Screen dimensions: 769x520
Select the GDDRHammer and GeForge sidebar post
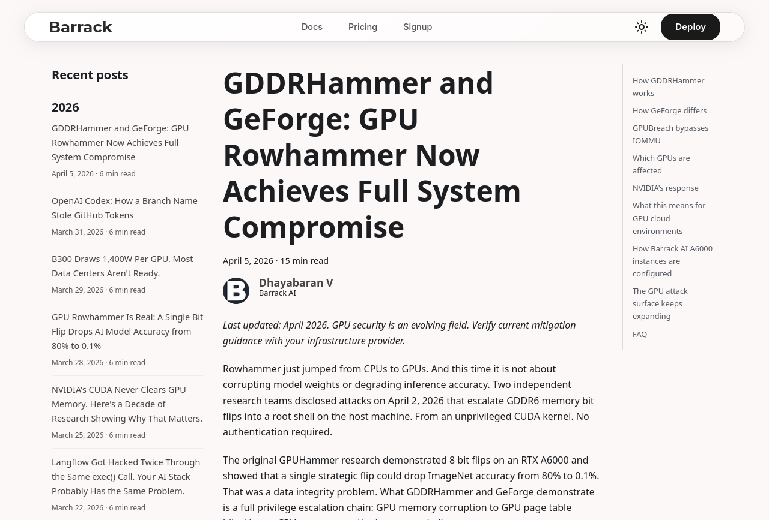[x=120, y=143]
